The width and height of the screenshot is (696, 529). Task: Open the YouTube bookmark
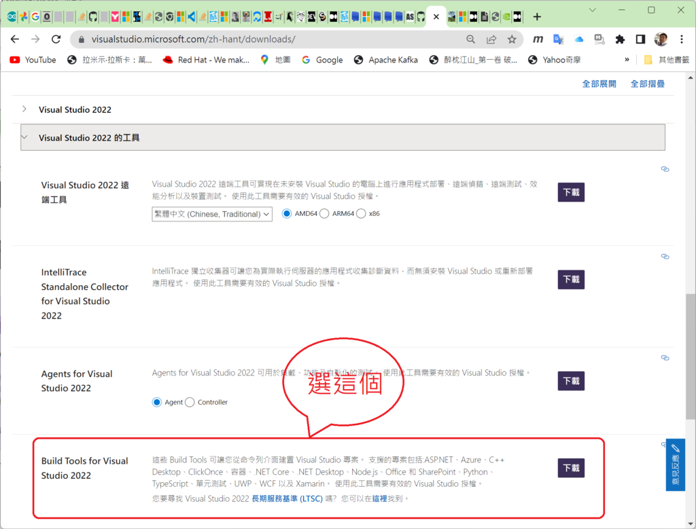click(33, 60)
